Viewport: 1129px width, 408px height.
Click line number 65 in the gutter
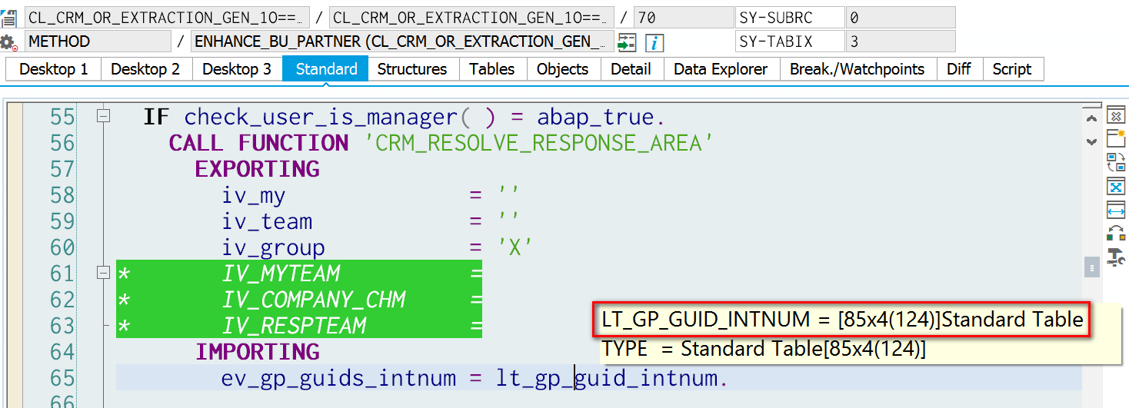pos(62,378)
